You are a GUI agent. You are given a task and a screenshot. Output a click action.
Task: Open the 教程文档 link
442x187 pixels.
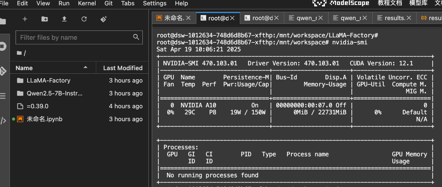pyautogui.click(x=390, y=3)
